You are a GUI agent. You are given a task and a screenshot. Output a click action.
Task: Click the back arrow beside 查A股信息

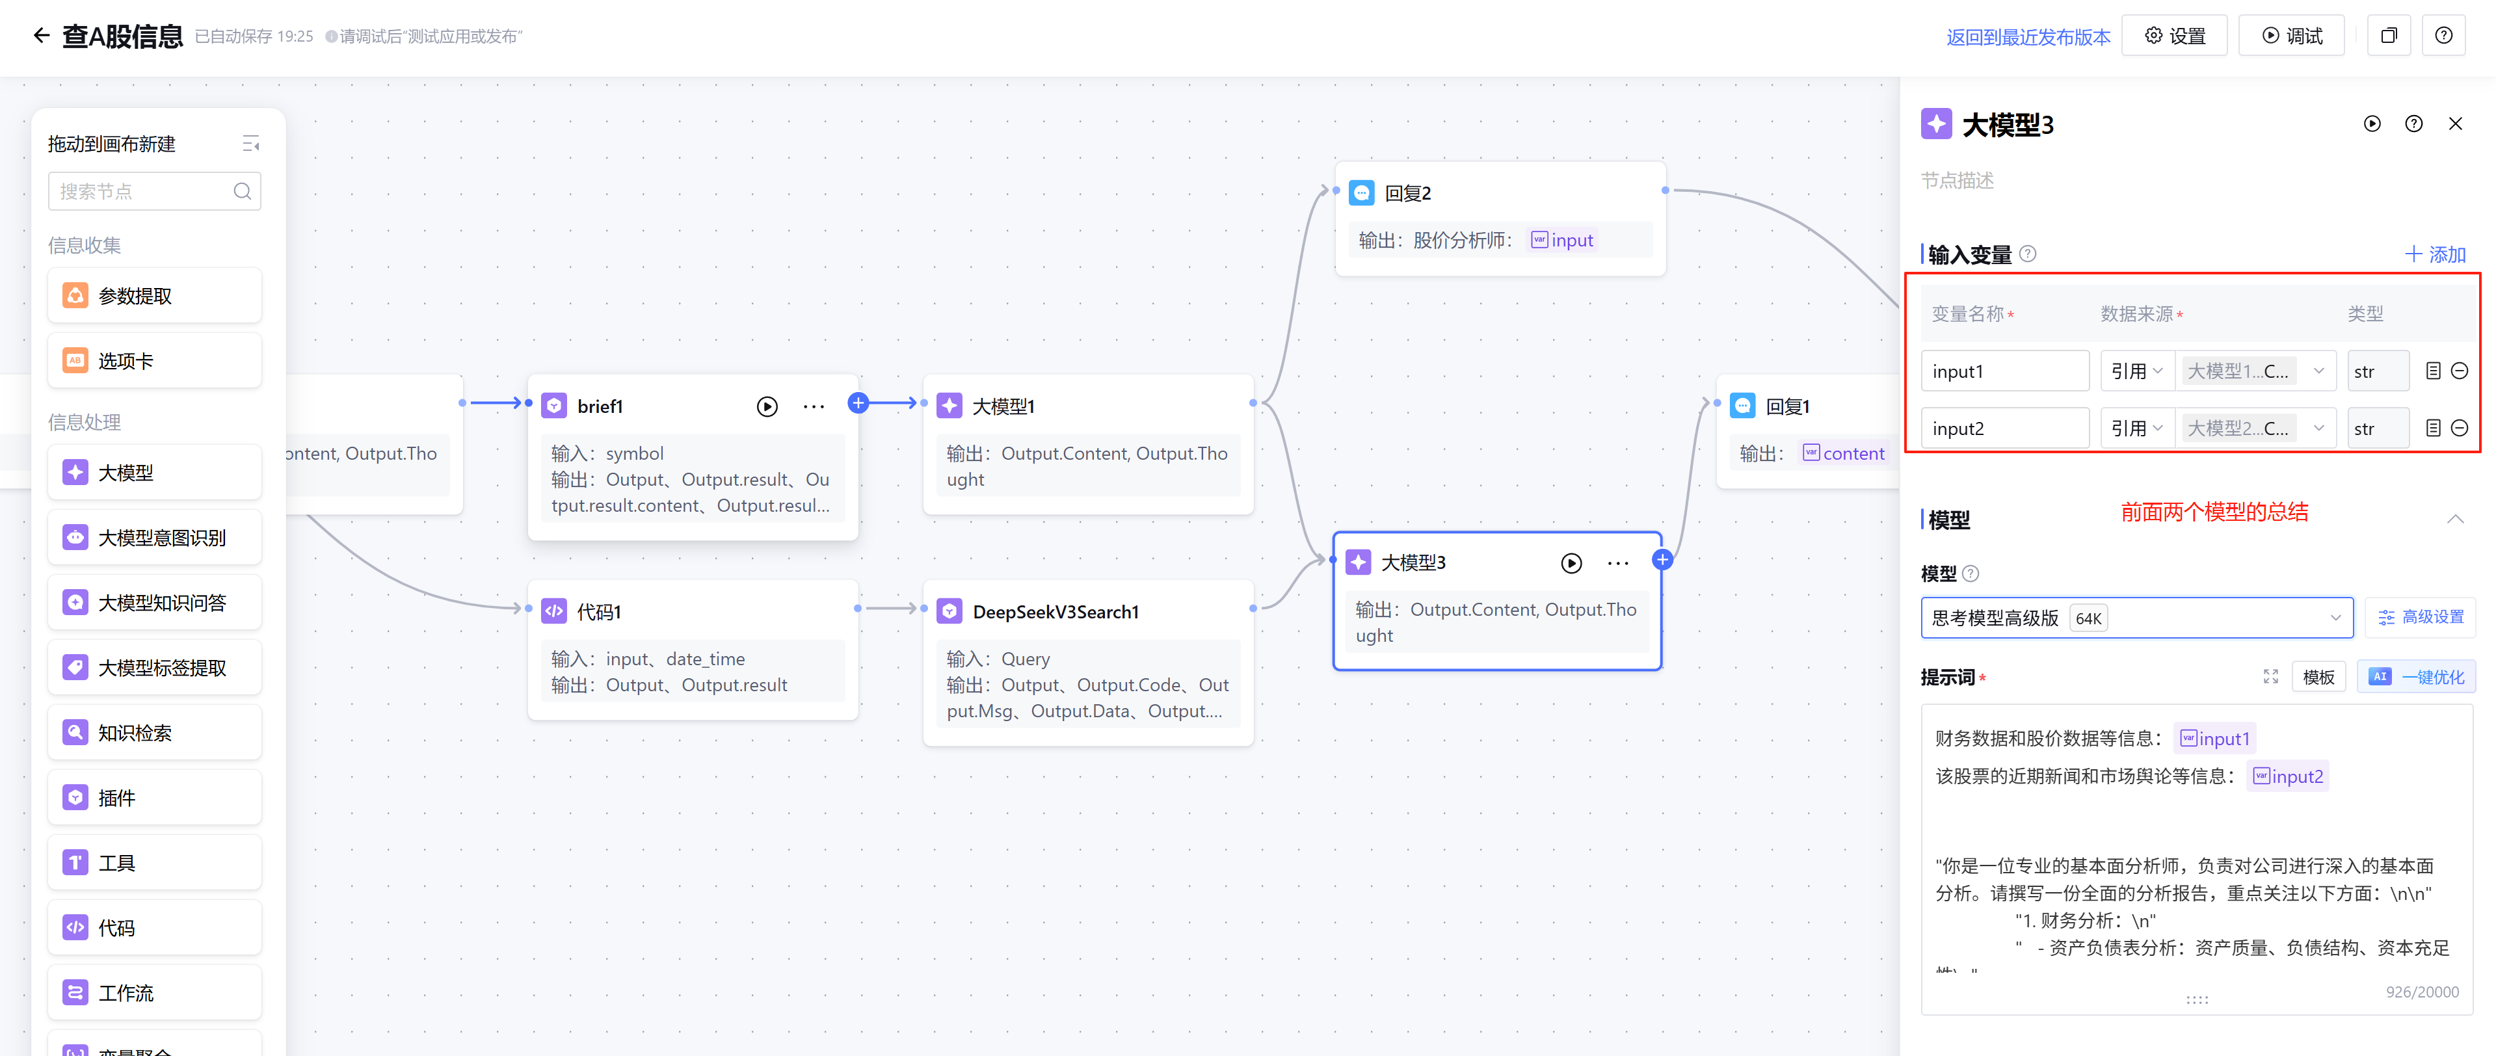41,36
